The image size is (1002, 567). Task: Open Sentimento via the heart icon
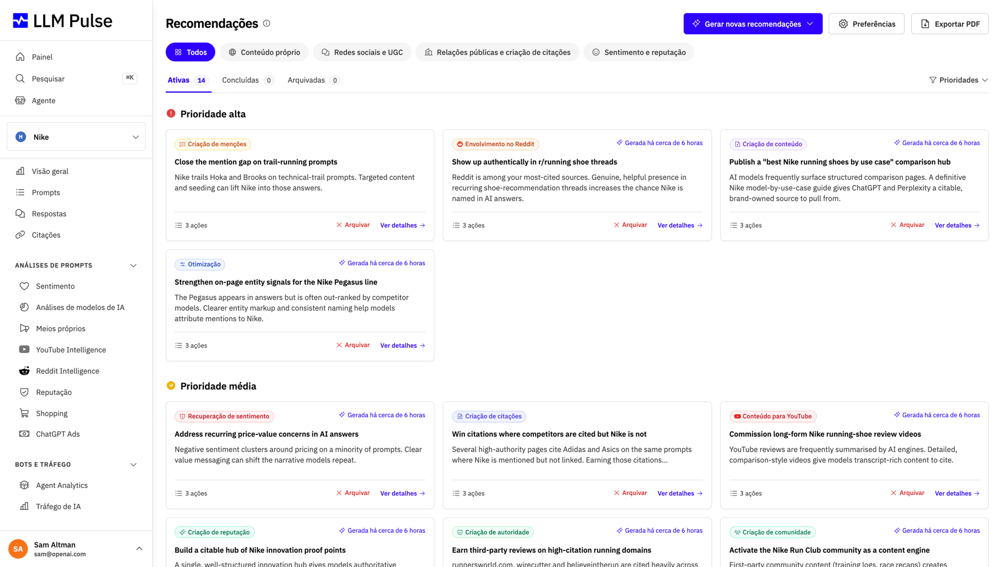pyautogui.click(x=24, y=286)
